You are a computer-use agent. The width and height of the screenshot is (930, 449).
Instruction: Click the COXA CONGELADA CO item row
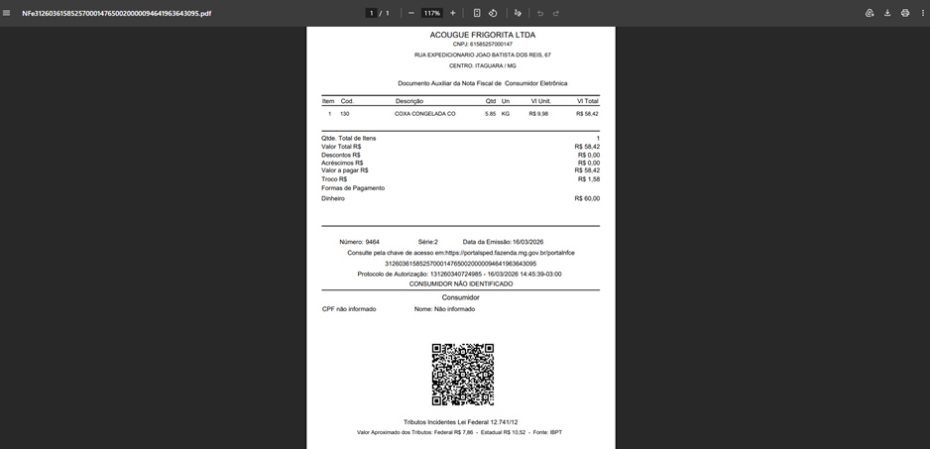coord(460,114)
